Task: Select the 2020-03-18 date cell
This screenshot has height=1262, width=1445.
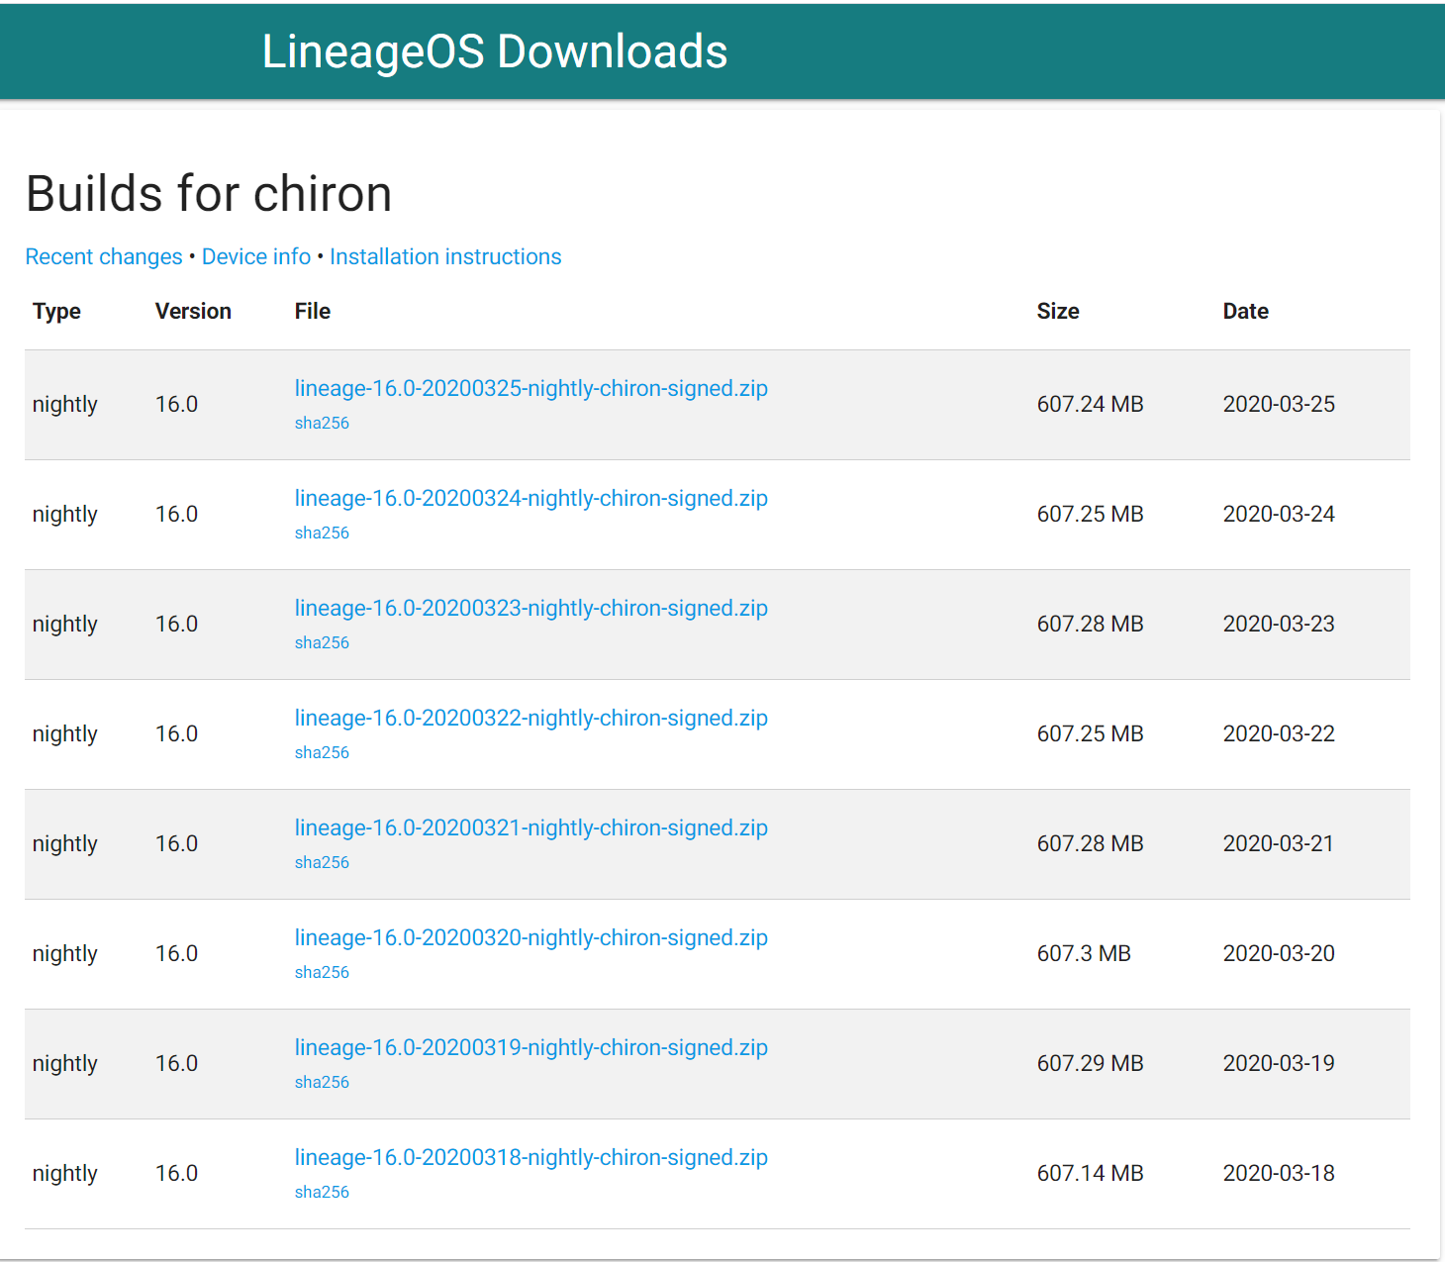Action: (1279, 1174)
